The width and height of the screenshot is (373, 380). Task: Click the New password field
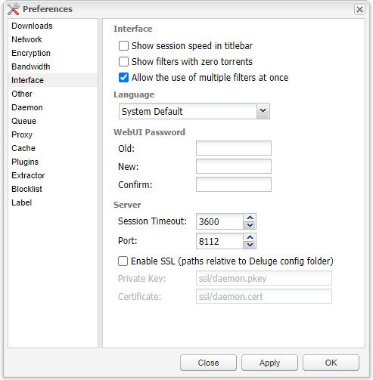[234, 166]
